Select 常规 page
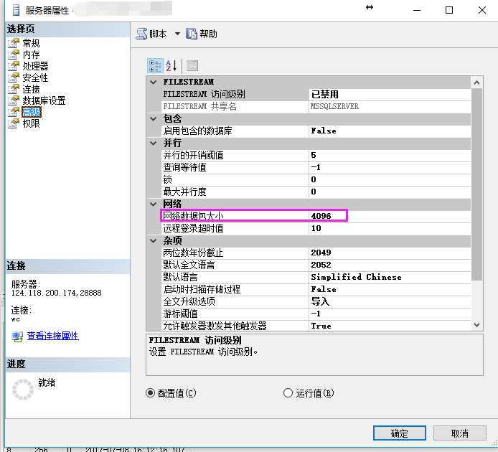 coord(31,43)
